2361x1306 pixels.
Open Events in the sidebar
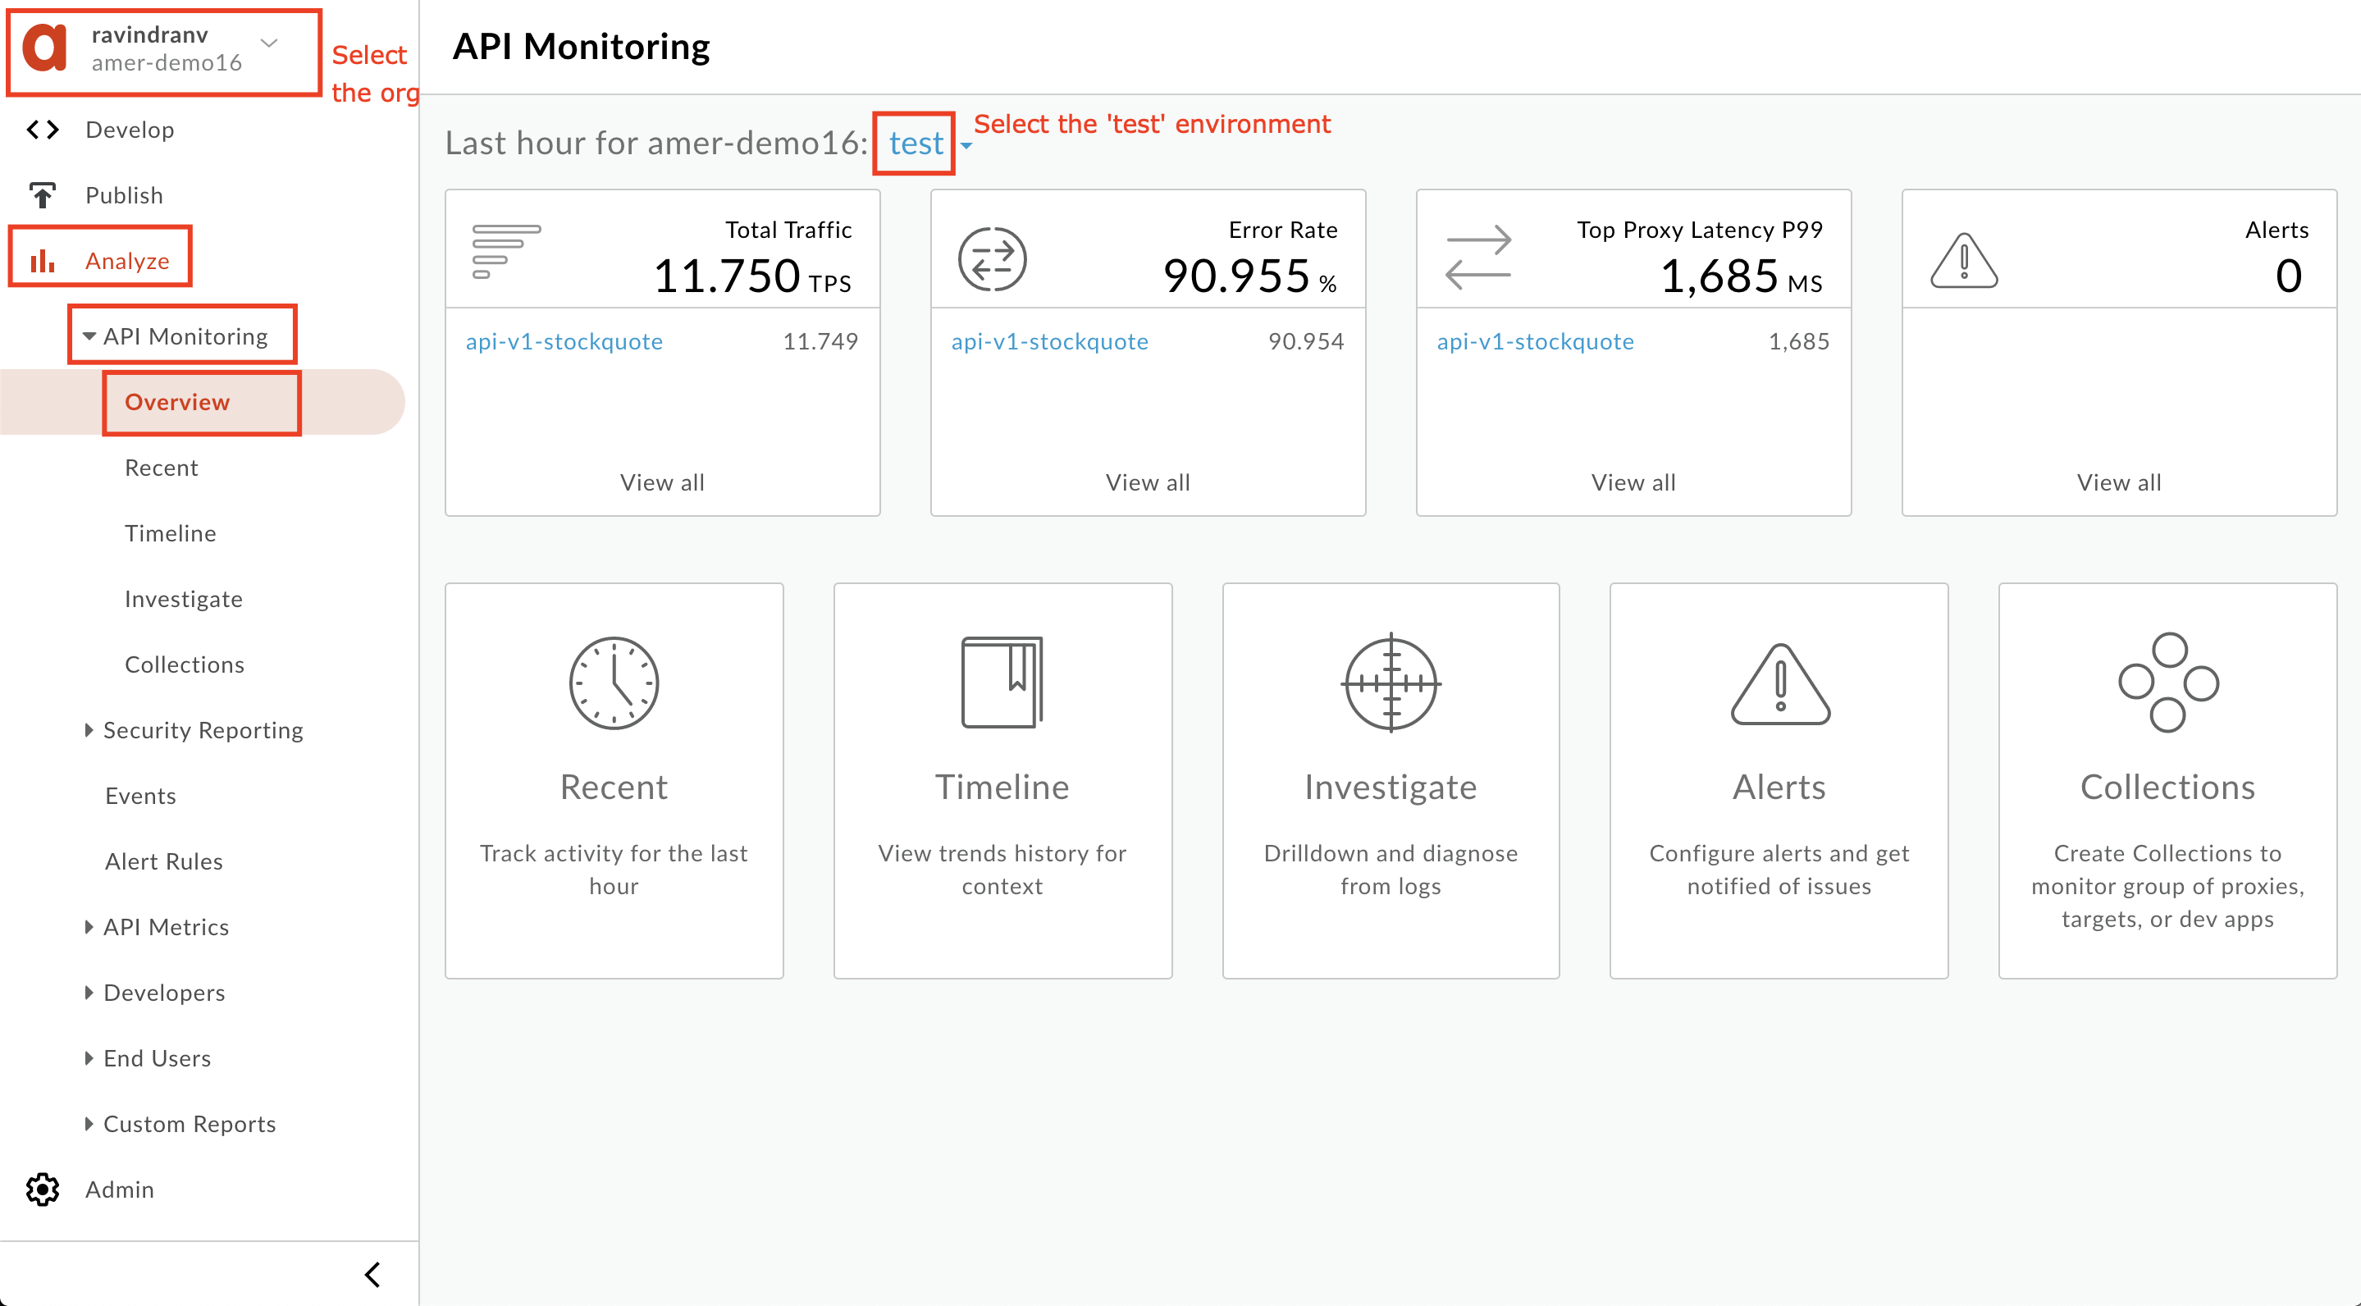point(140,797)
